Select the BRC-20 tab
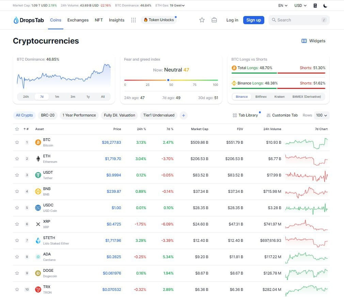344x297 pixels. point(48,115)
